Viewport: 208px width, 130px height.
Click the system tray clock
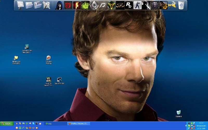201,123
